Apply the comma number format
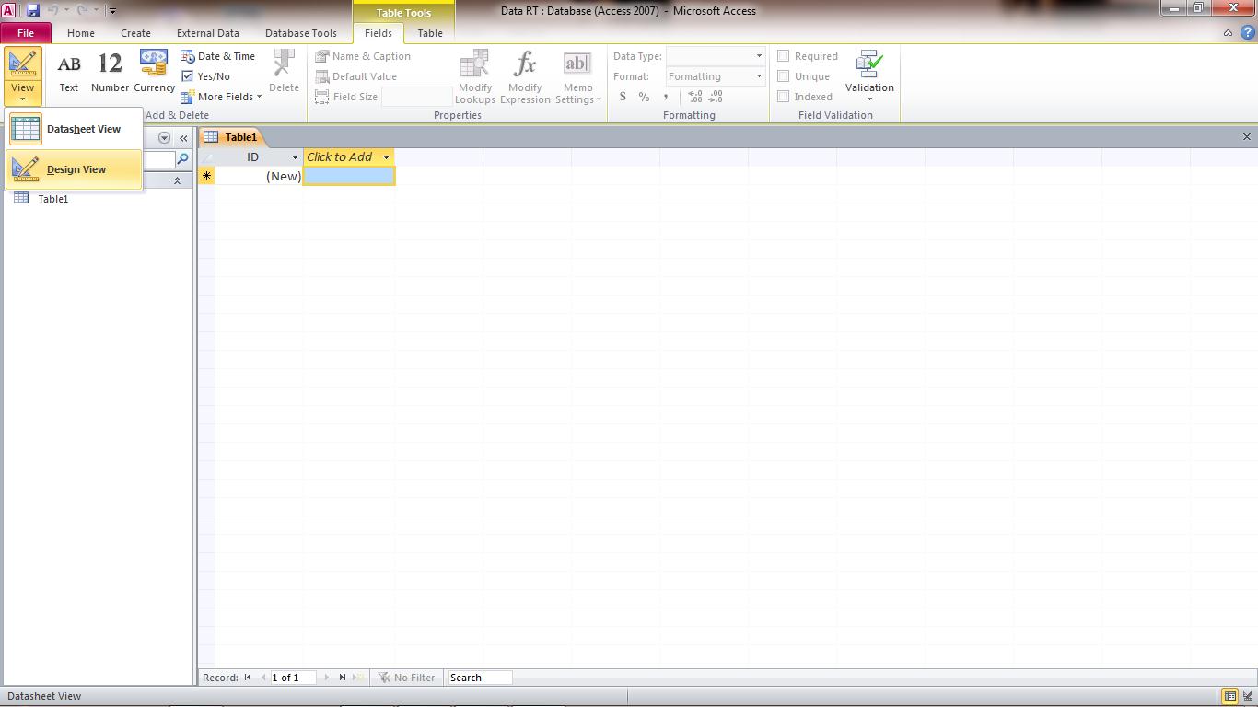Viewport: 1258px width, 707px height. (x=665, y=97)
